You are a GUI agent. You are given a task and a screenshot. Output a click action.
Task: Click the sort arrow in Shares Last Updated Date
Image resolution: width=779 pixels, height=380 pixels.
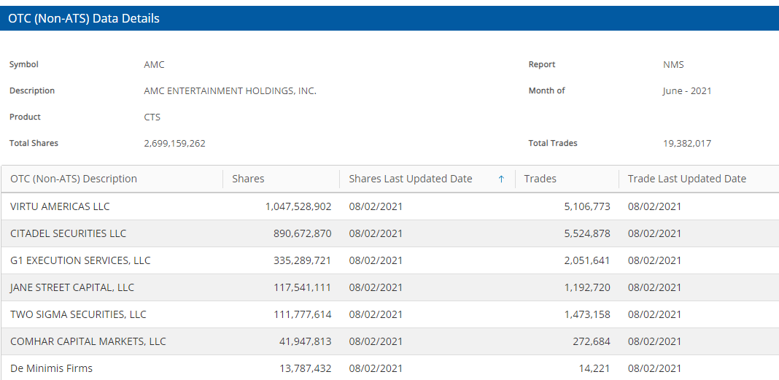click(501, 179)
